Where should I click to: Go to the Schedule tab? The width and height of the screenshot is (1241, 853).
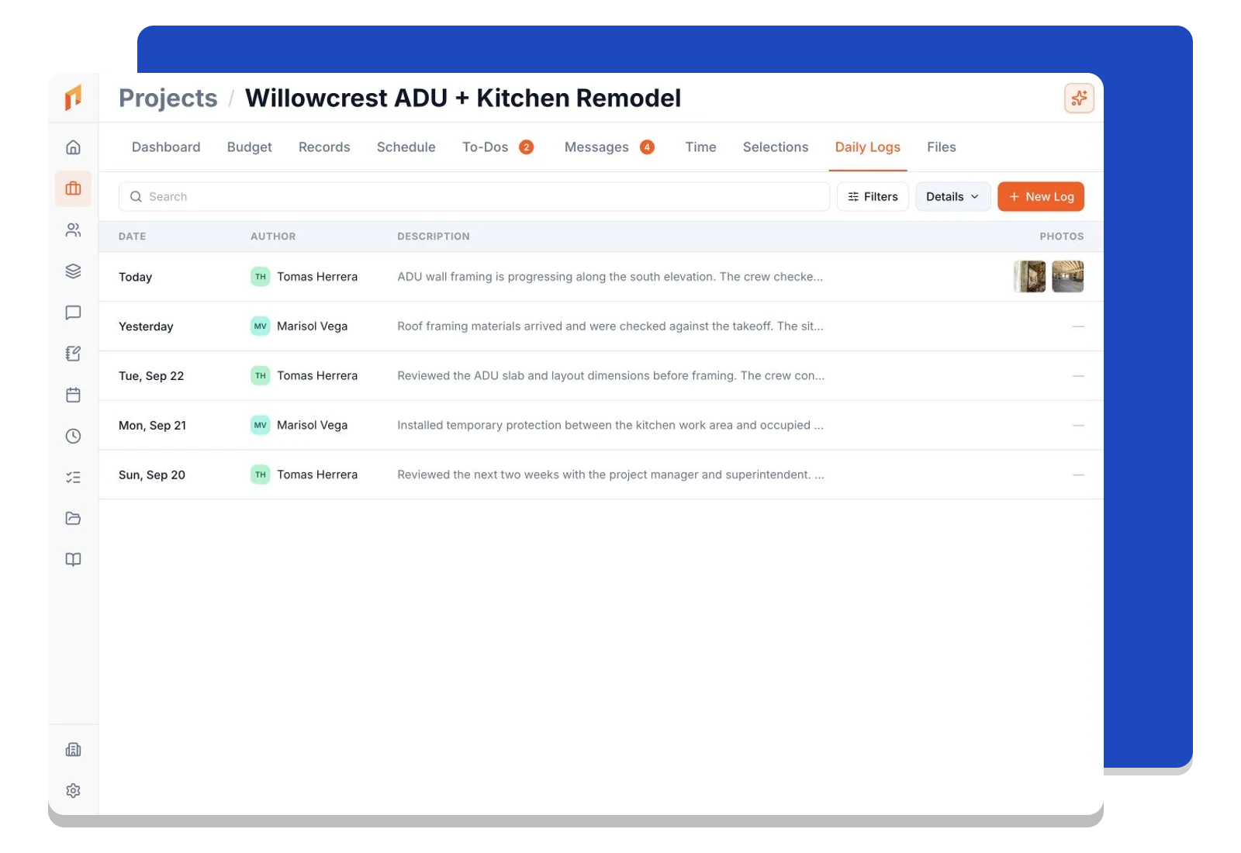406,147
